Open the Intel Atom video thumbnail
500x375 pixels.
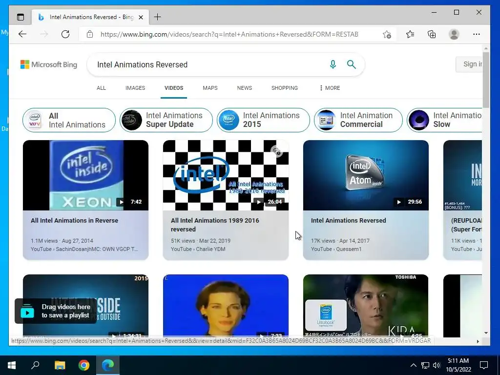pyautogui.click(x=366, y=175)
